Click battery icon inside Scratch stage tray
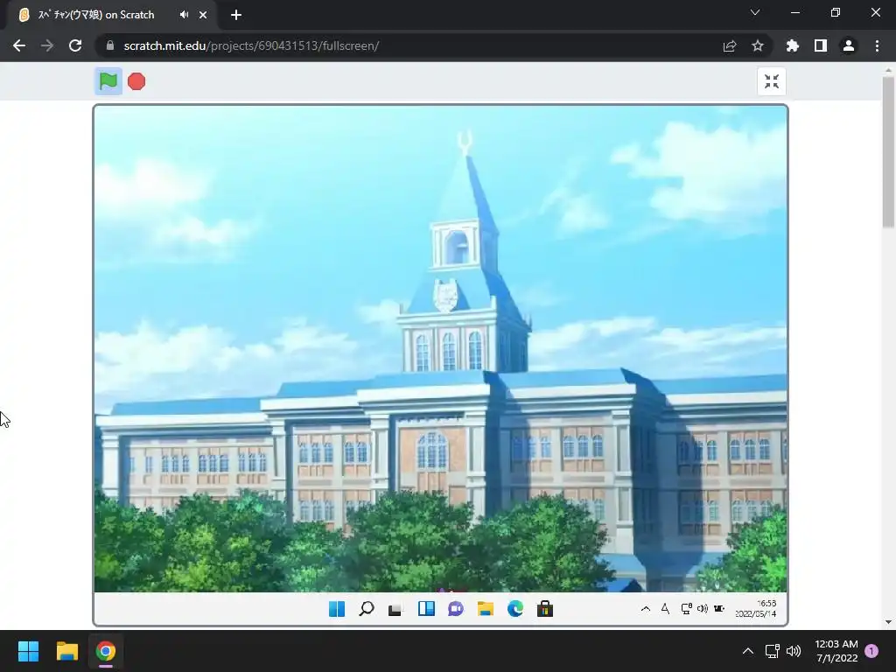This screenshot has width=896, height=672. pos(719,609)
